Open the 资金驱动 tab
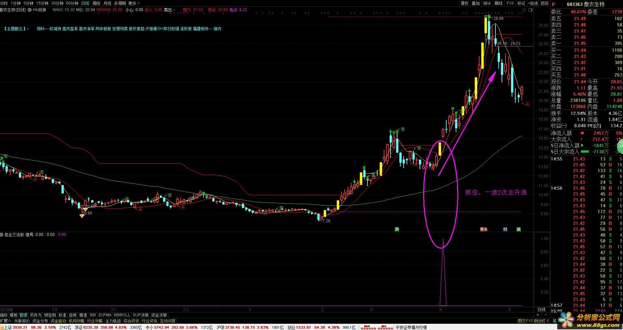 tap(58, 321)
